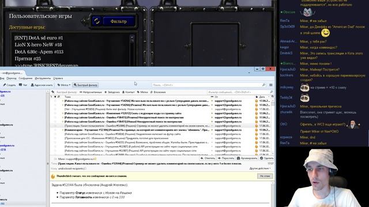Toggle Звёздочка starred filter
The height and width of the screenshot is (207, 369).
[112, 92]
